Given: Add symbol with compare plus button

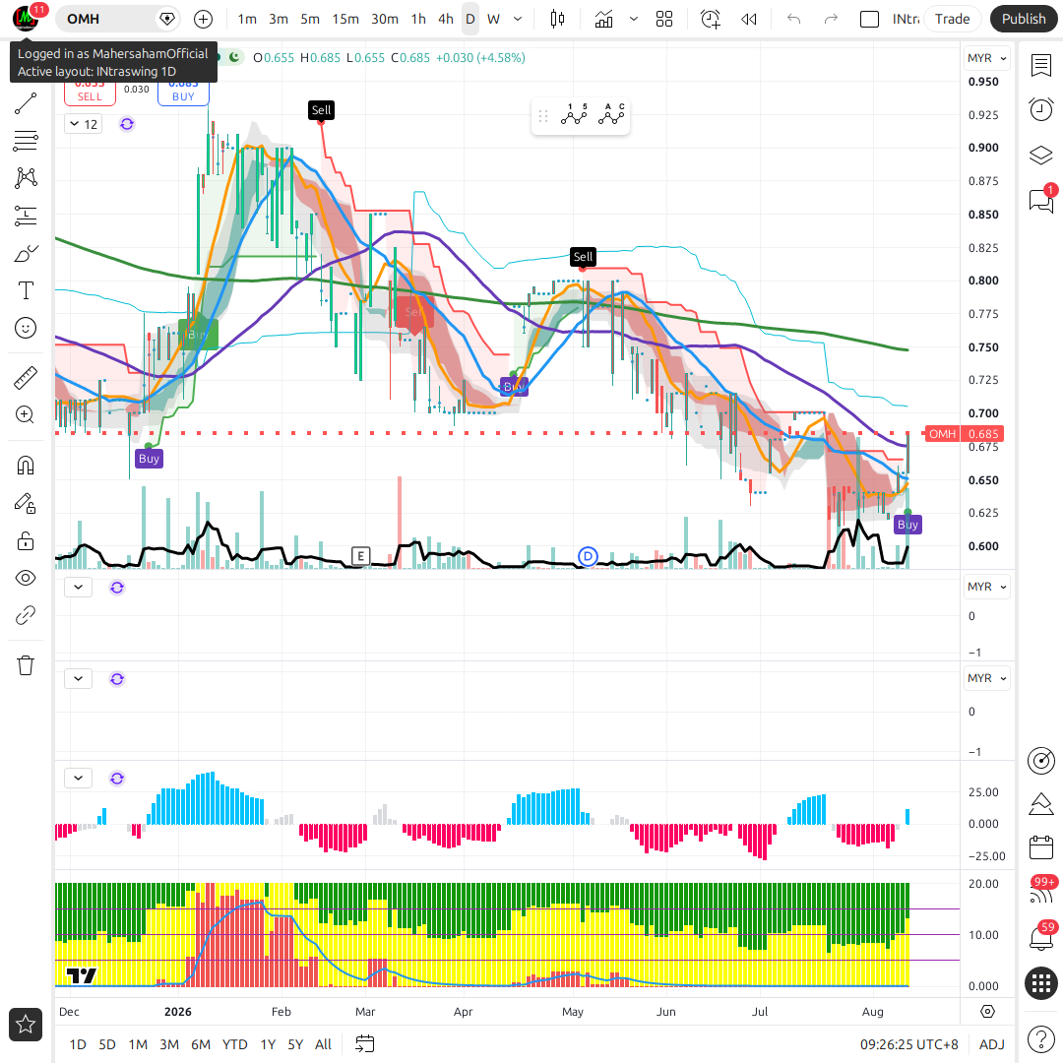Looking at the screenshot, I should point(204,19).
